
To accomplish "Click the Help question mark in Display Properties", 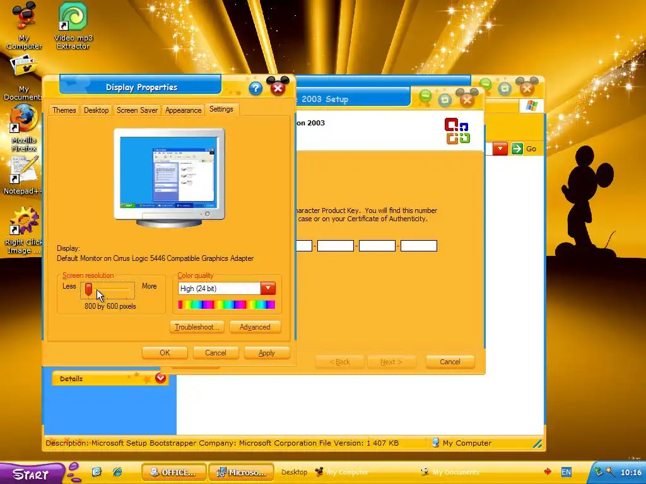I will coord(255,88).
